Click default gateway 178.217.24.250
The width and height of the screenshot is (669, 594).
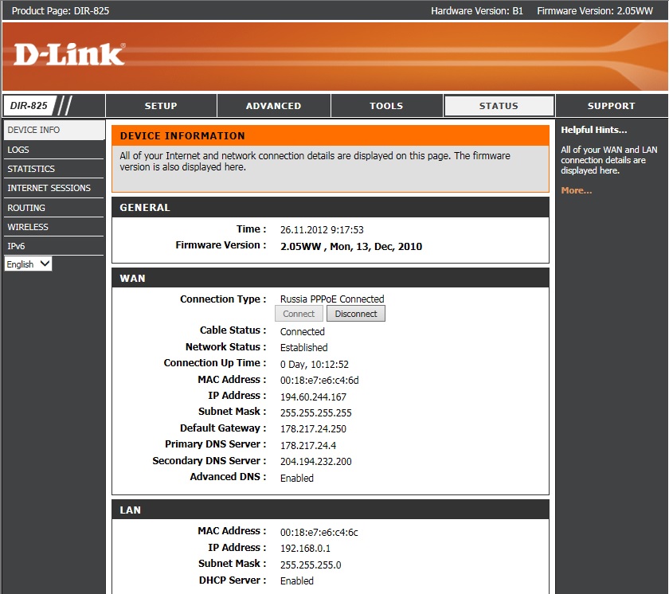pos(313,428)
